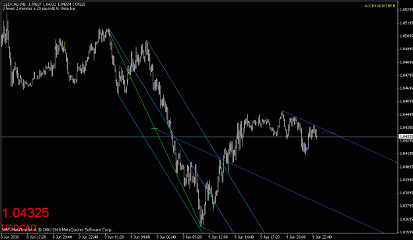
Task: Click the highlighted current price tag on axis
Action: click(406, 136)
